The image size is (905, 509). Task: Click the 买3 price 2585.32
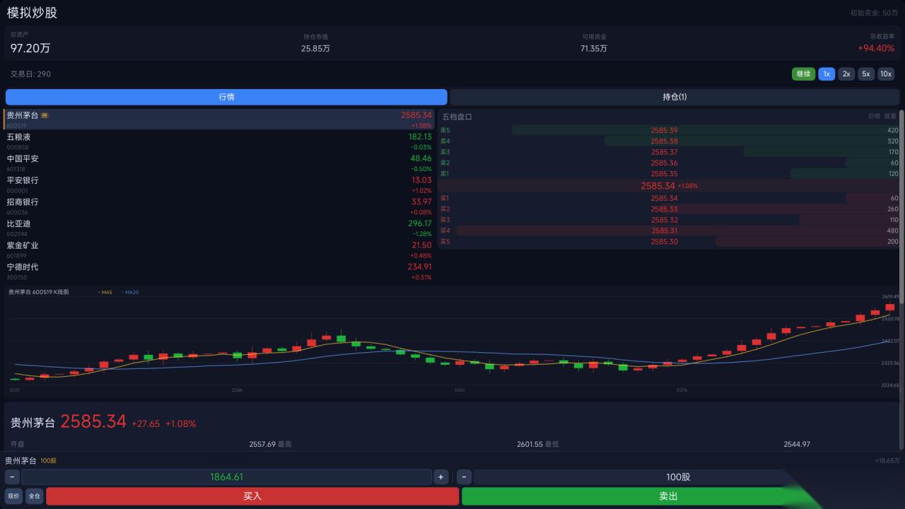664,220
